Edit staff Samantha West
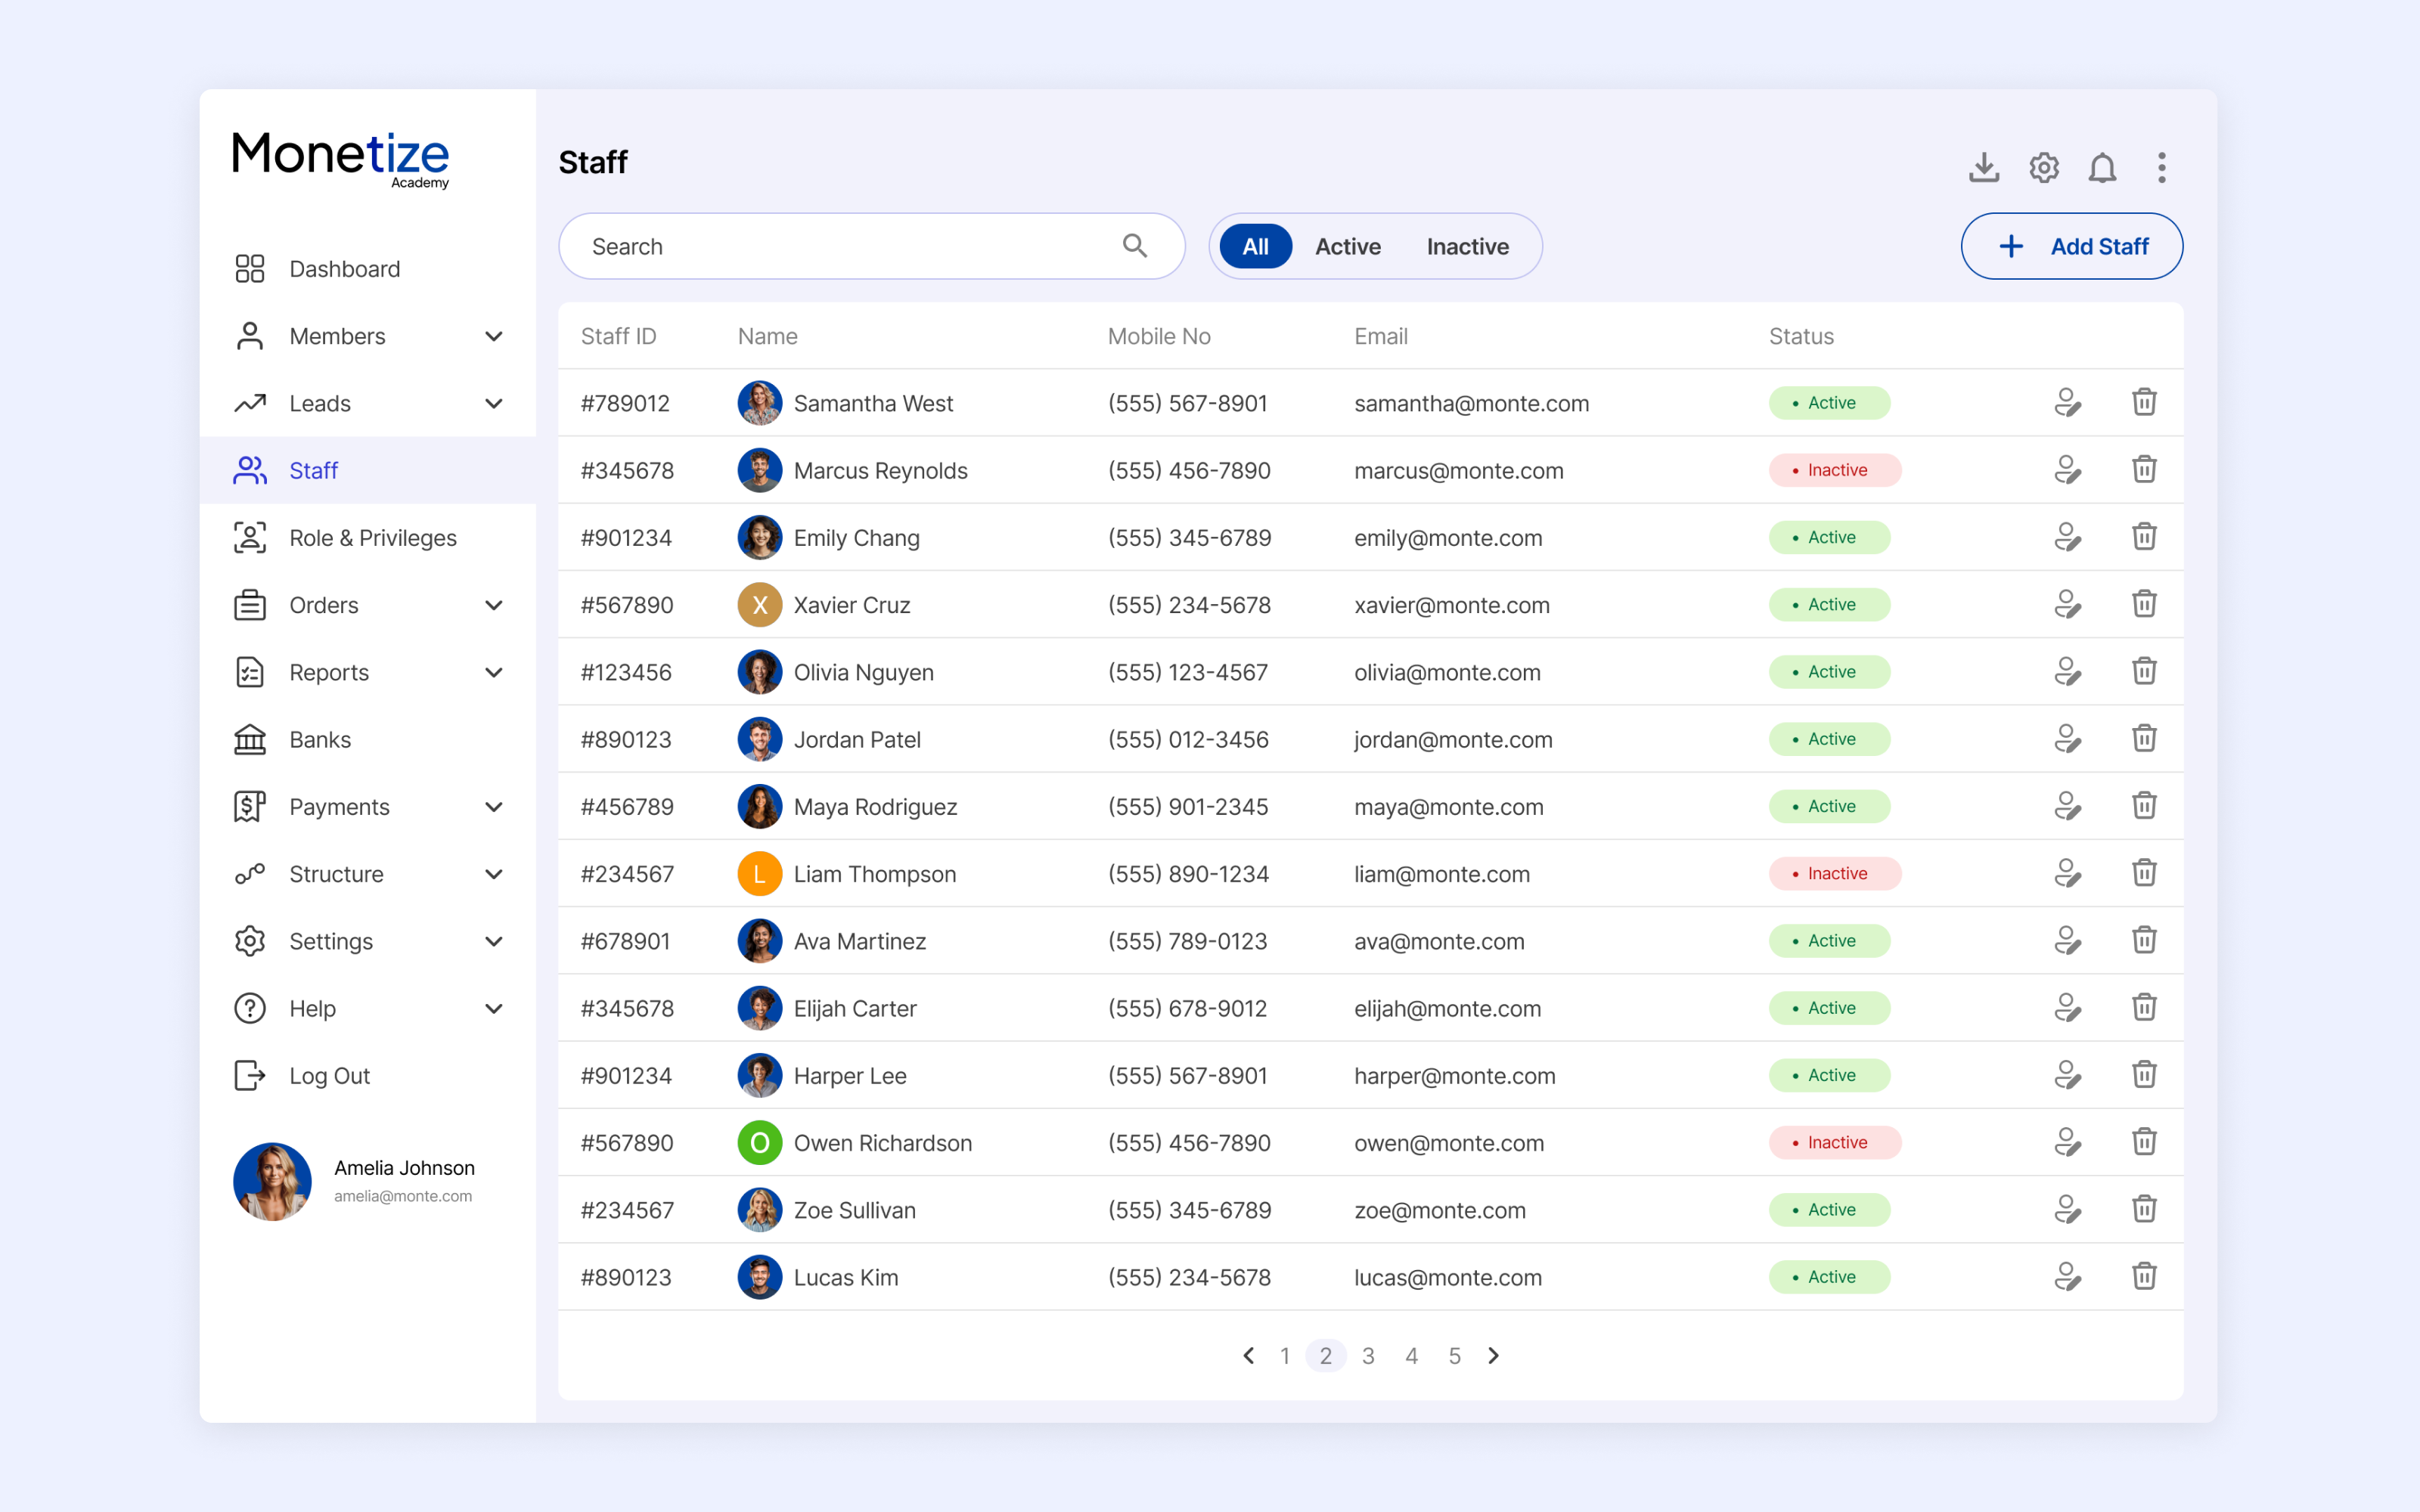This screenshot has height=1512, width=2420. point(2067,403)
